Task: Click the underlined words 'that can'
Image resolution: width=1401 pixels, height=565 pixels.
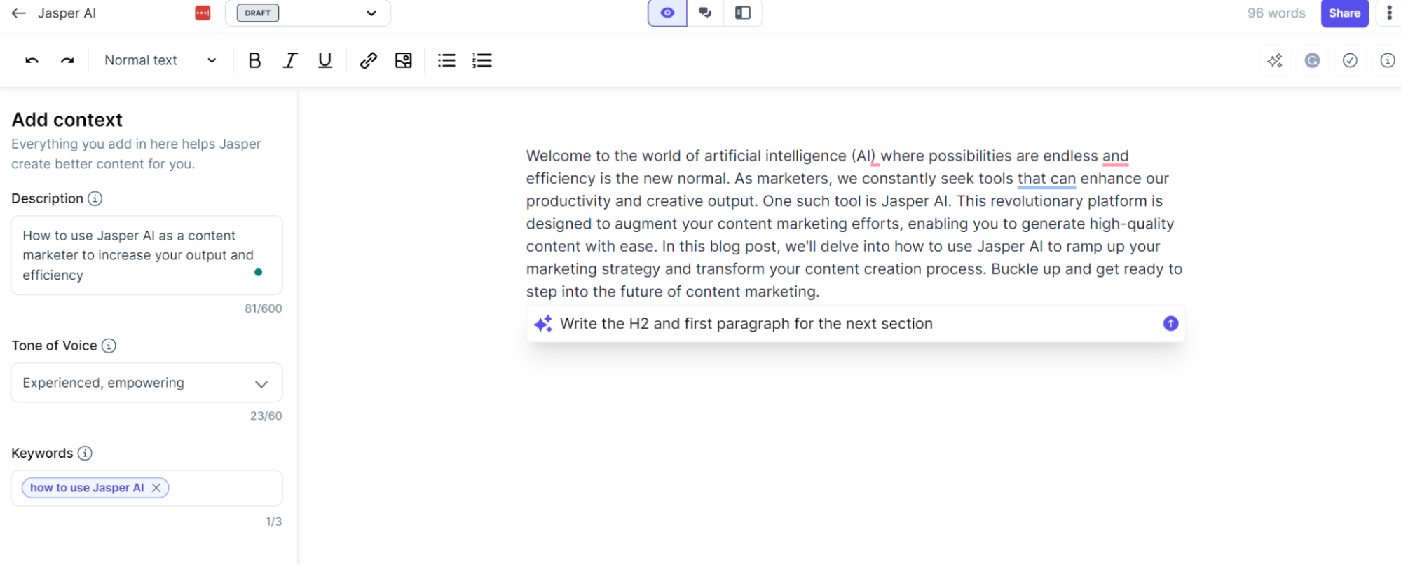Action: [x=1046, y=179]
